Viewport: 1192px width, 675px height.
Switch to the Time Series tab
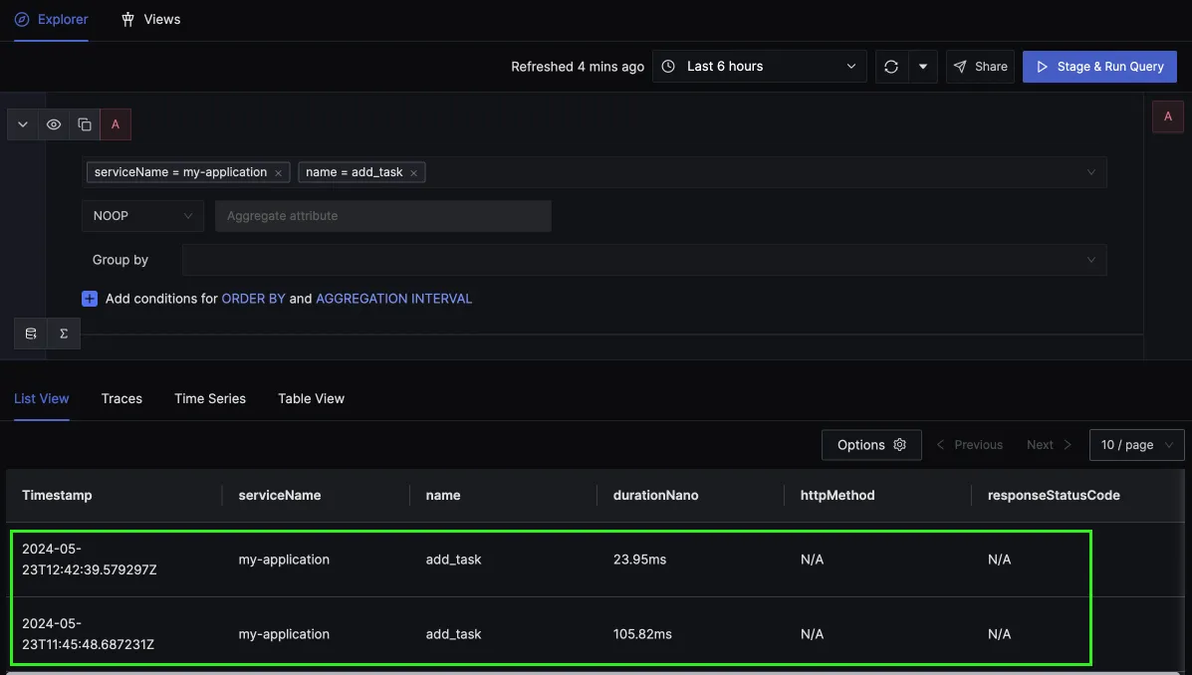coord(210,399)
